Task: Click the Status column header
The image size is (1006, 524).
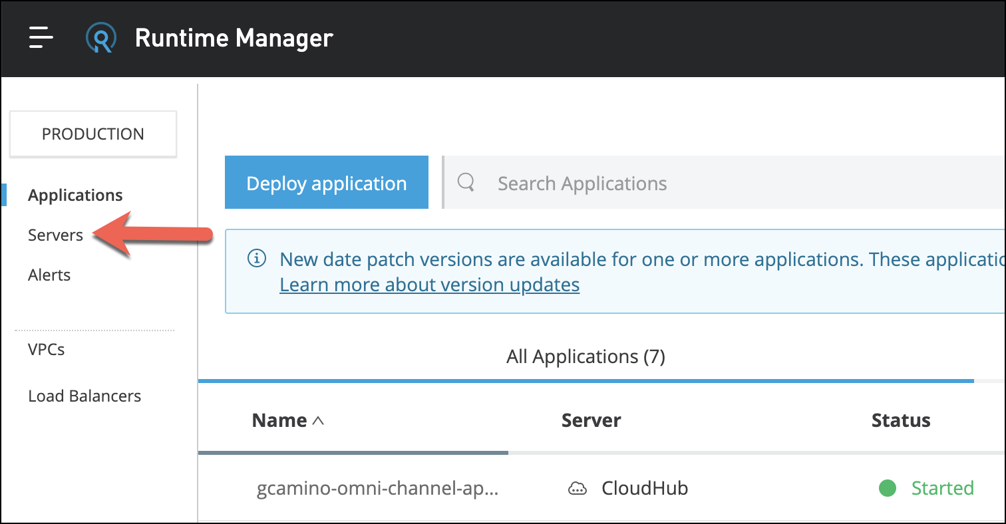Action: pos(901,420)
